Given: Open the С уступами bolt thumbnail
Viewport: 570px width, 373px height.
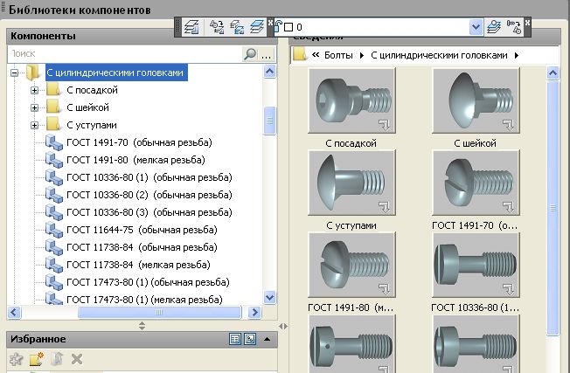Looking at the screenshot, I should 351,183.
